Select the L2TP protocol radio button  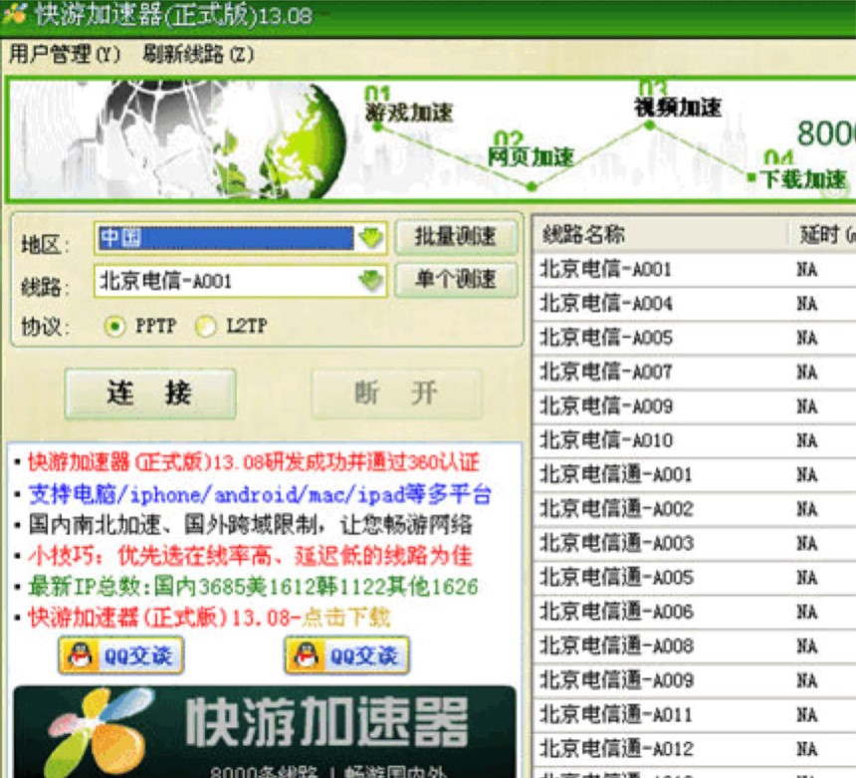206,326
